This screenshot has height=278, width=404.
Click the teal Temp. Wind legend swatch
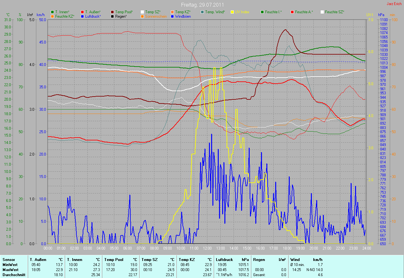pyautogui.click(x=202, y=12)
